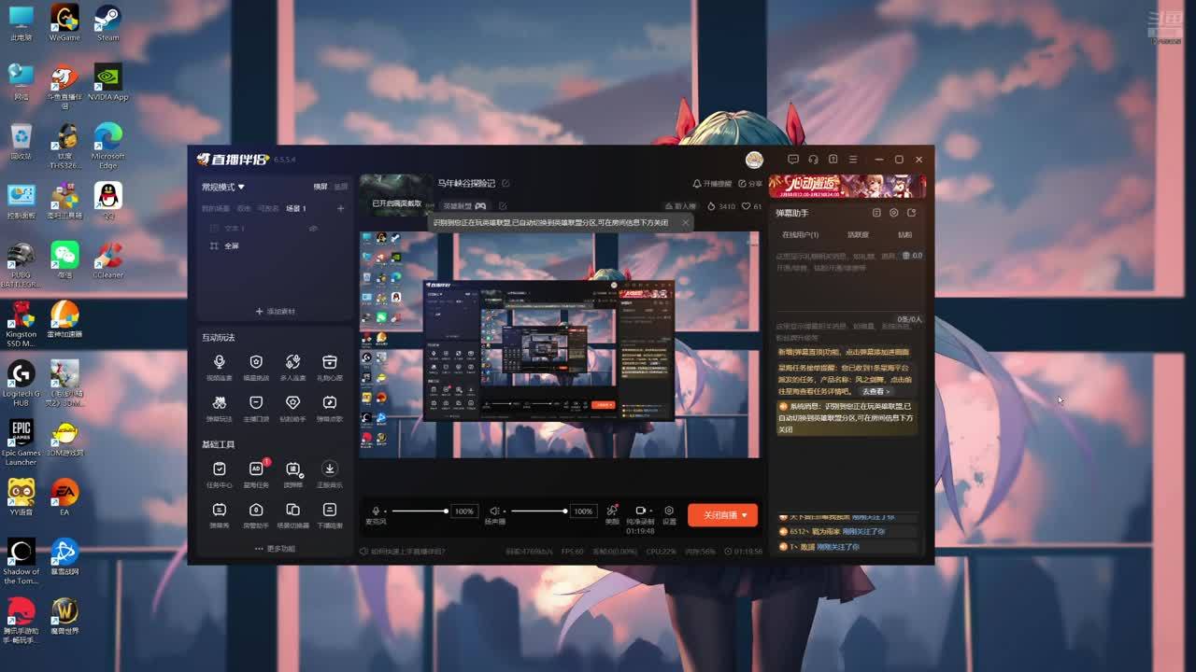Image resolution: width=1196 pixels, height=672 pixels.
Task: Open the 视频连麦 interactive feature
Action: [219, 367]
